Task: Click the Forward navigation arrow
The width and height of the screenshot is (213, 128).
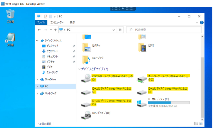Action: (x=46, y=30)
